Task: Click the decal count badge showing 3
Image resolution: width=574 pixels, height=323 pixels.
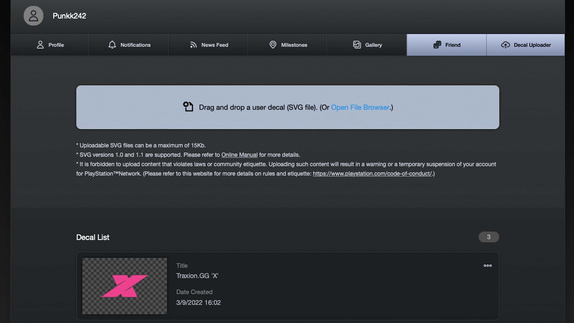Action: click(489, 237)
